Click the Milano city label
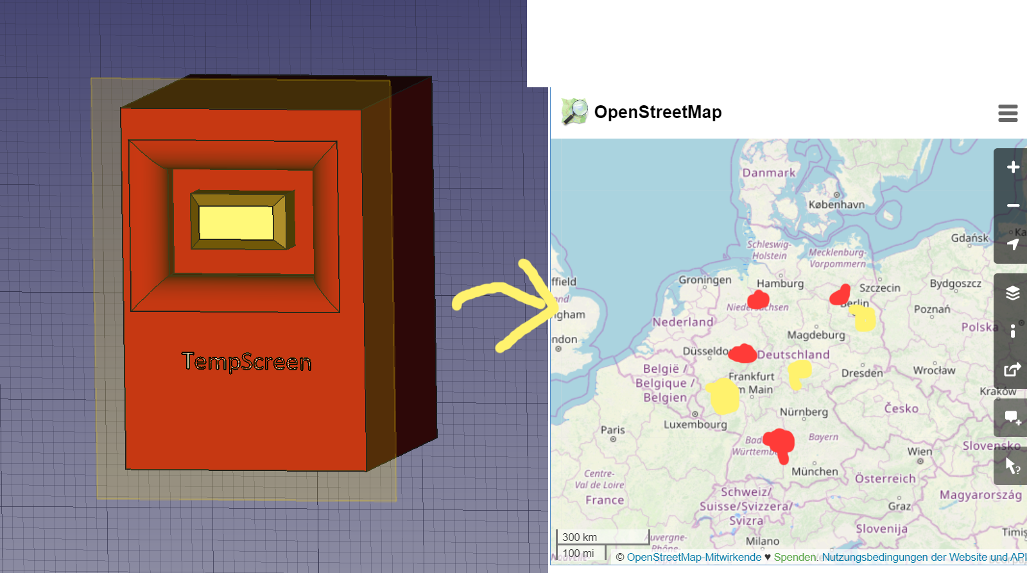Viewport: 1027px width, 573px height. 763,541
